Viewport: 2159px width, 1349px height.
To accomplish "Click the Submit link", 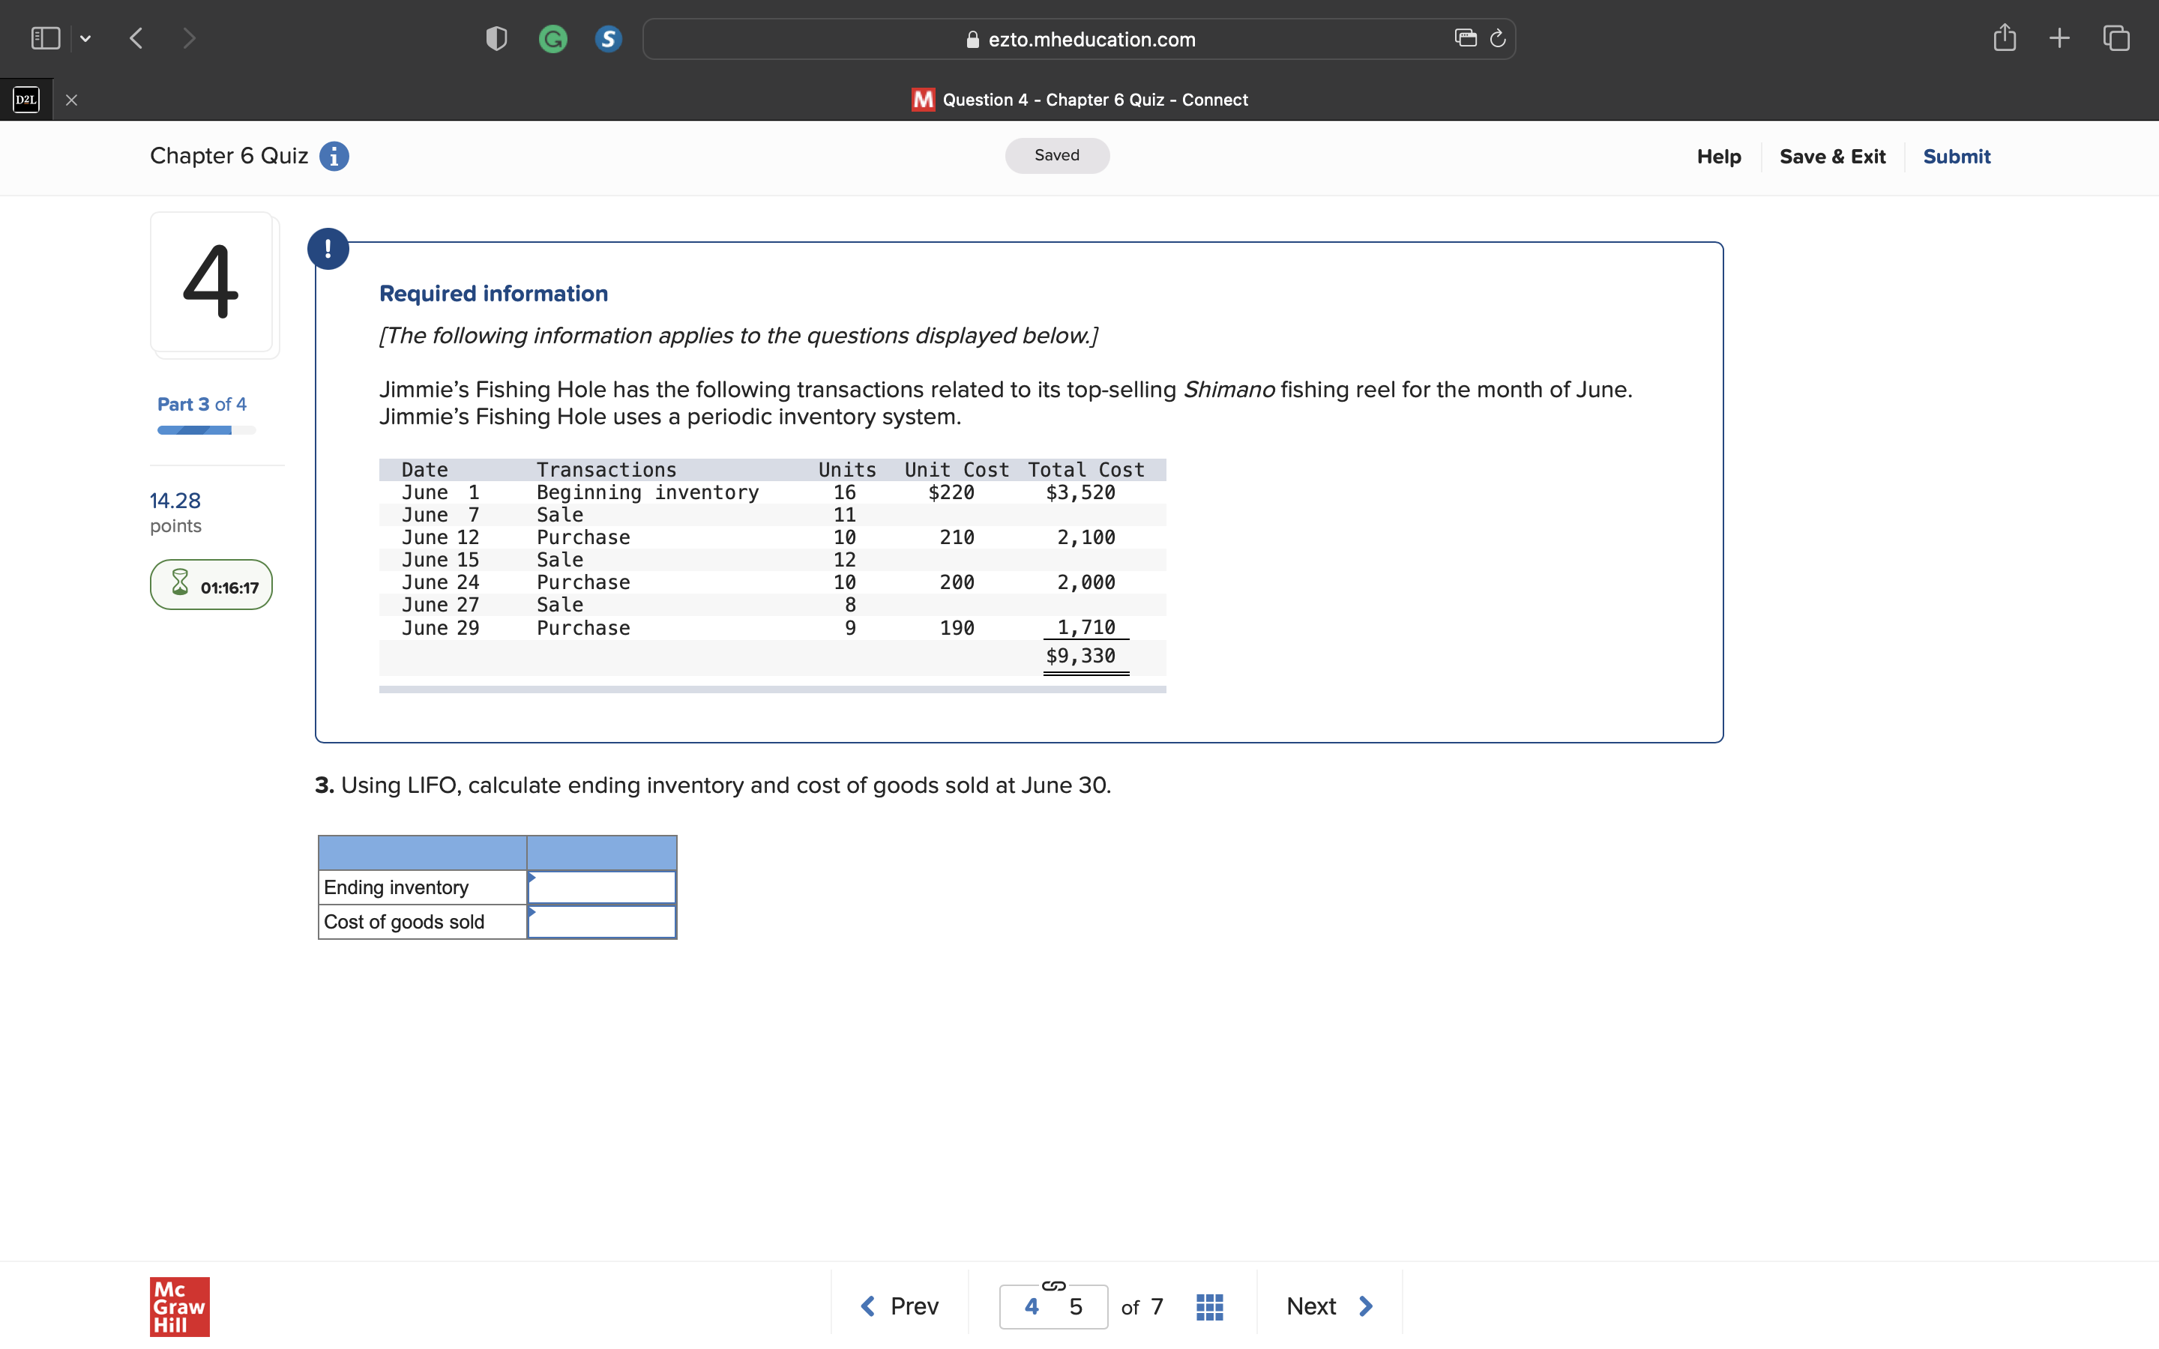I will coord(1957,156).
